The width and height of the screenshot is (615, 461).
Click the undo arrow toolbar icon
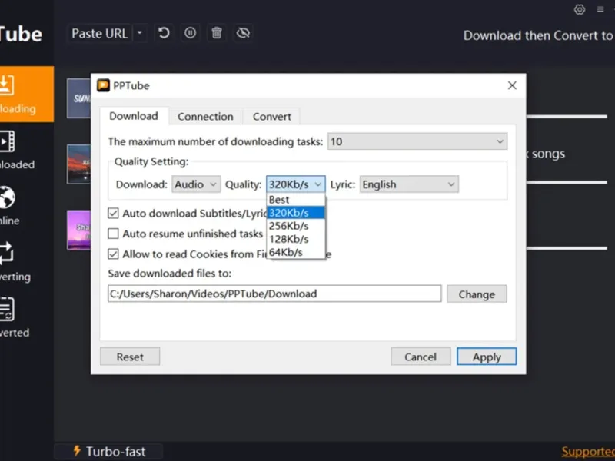tap(163, 33)
